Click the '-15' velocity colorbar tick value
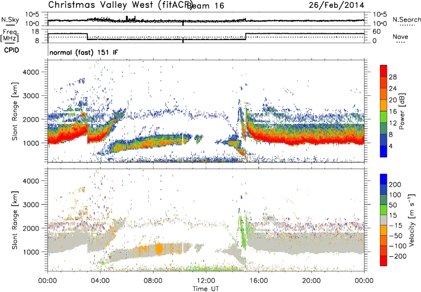Screen dimensions: 421x292 point(395,226)
